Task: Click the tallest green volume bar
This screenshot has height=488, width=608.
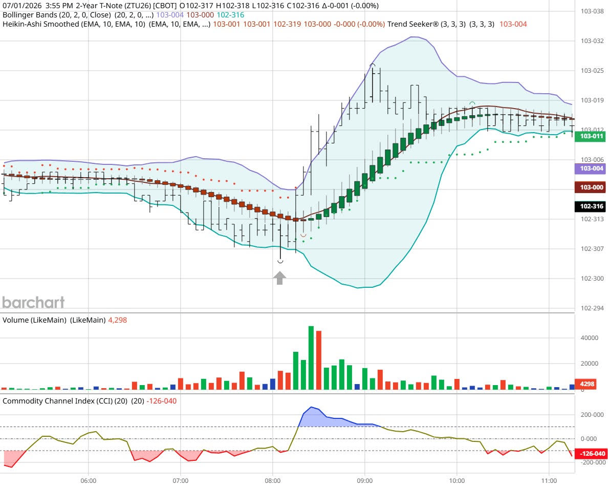Action: pyautogui.click(x=311, y=357)
